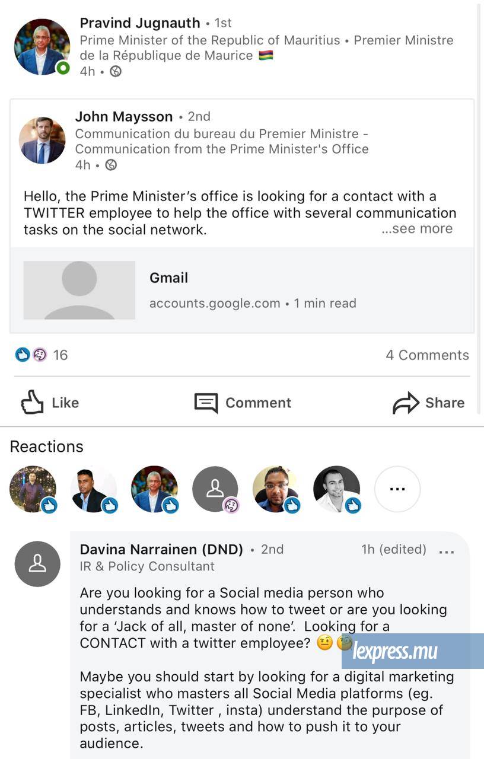The width and height of the screenshot is (484, 759).
Task: Click Davina Narrainen (DND) commenter name
Action: 161,550
